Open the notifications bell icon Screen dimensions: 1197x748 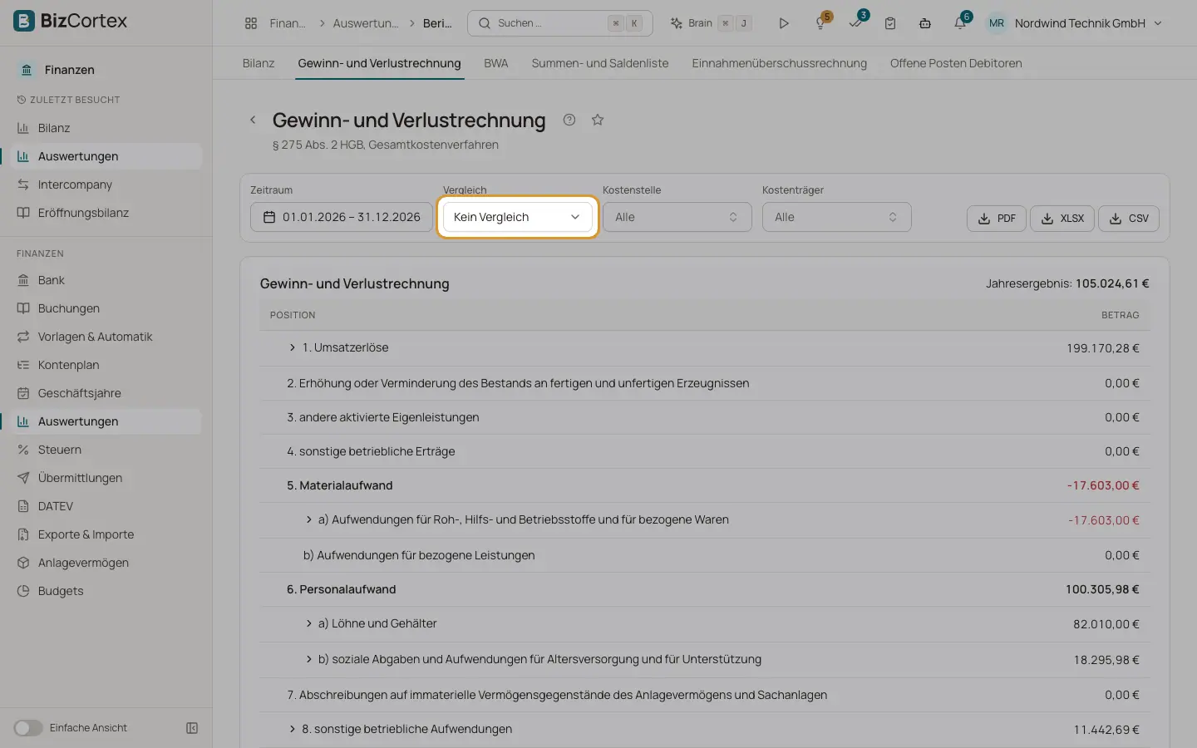[x=960, y=22]
